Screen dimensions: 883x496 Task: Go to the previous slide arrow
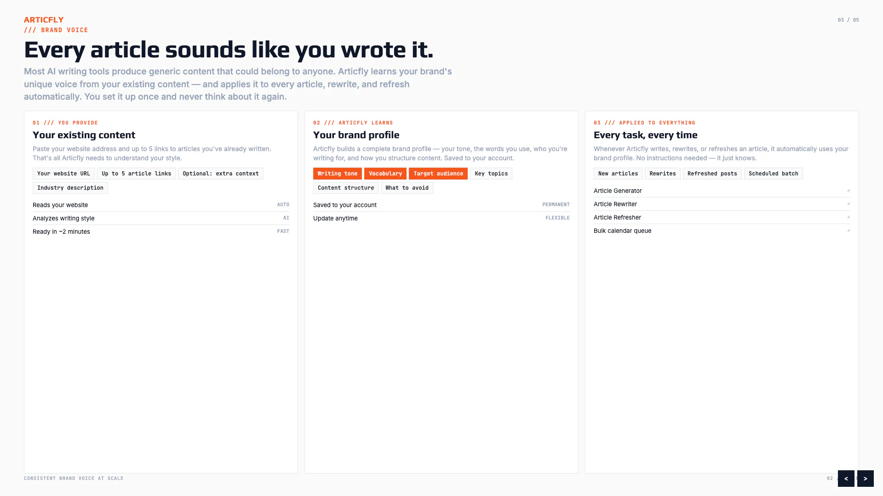846,478
